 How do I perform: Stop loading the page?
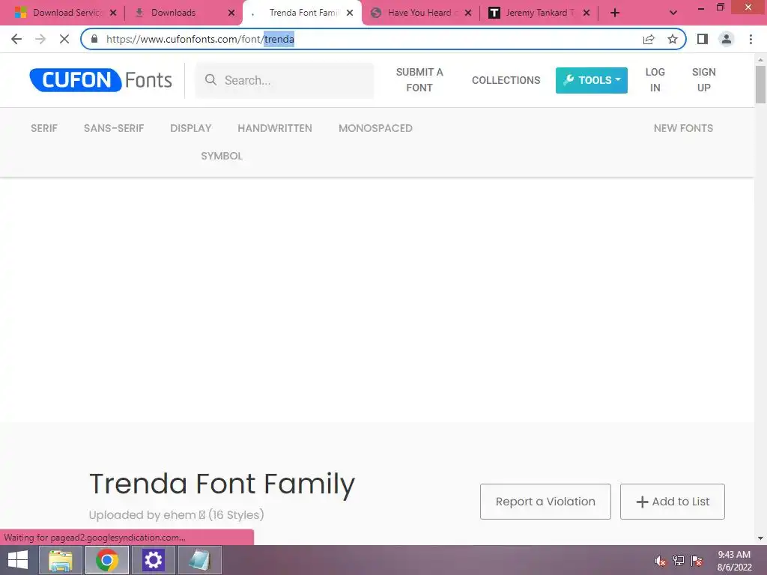pos(64,39)
